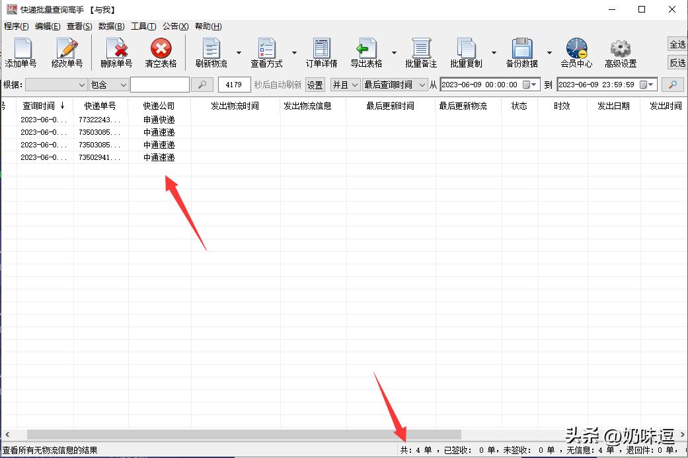688x458 pixels.
Task: Click the 时效 column header
Action: pyautogui.click(x=562, y=106)
